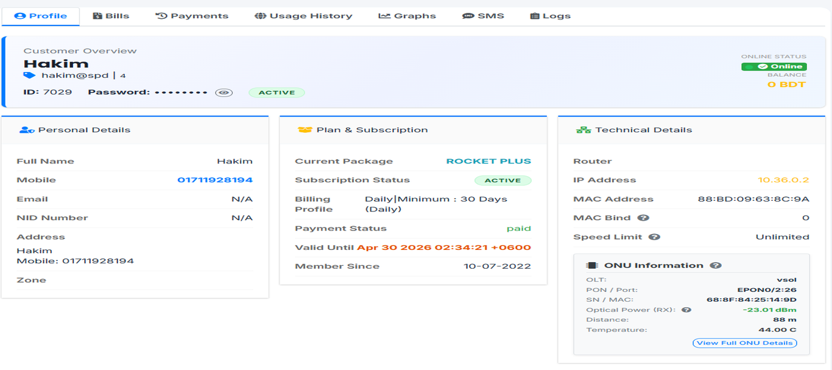The width and height of the screenshot is (832, 370).
Task: View the Logs tab
Action: tap(550, 16)
